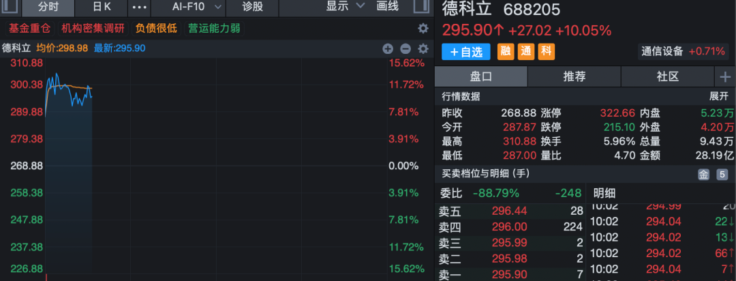Screen dimensions: 736x281
Task: Select the 社区 community tab
Action: coord(667,76)
